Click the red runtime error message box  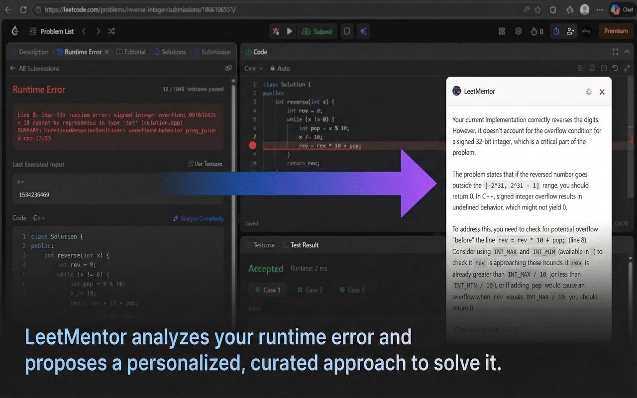(118, 126)
